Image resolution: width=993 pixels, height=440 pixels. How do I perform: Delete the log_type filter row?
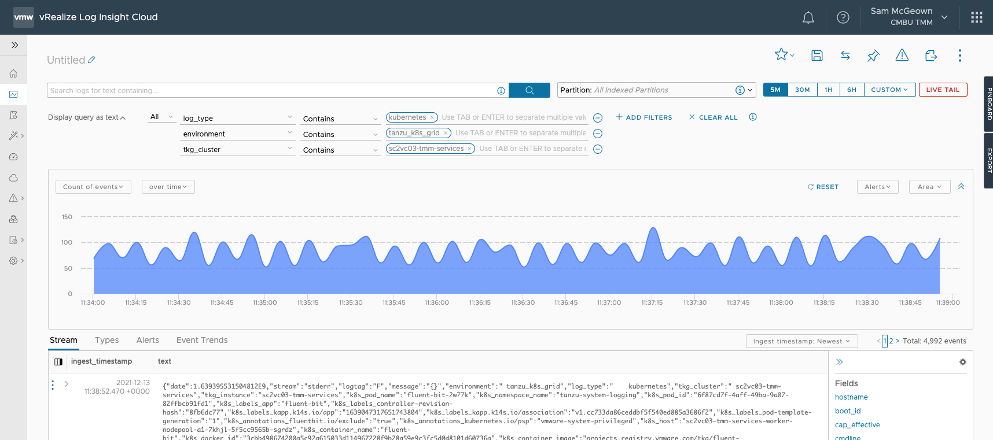click(x=598, y=118)
